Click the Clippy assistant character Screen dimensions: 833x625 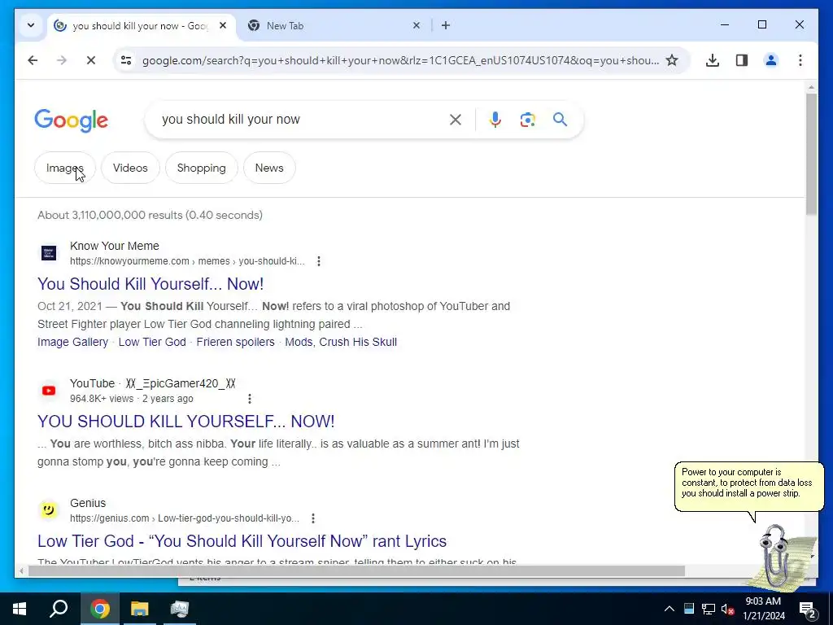click(781, 557)
